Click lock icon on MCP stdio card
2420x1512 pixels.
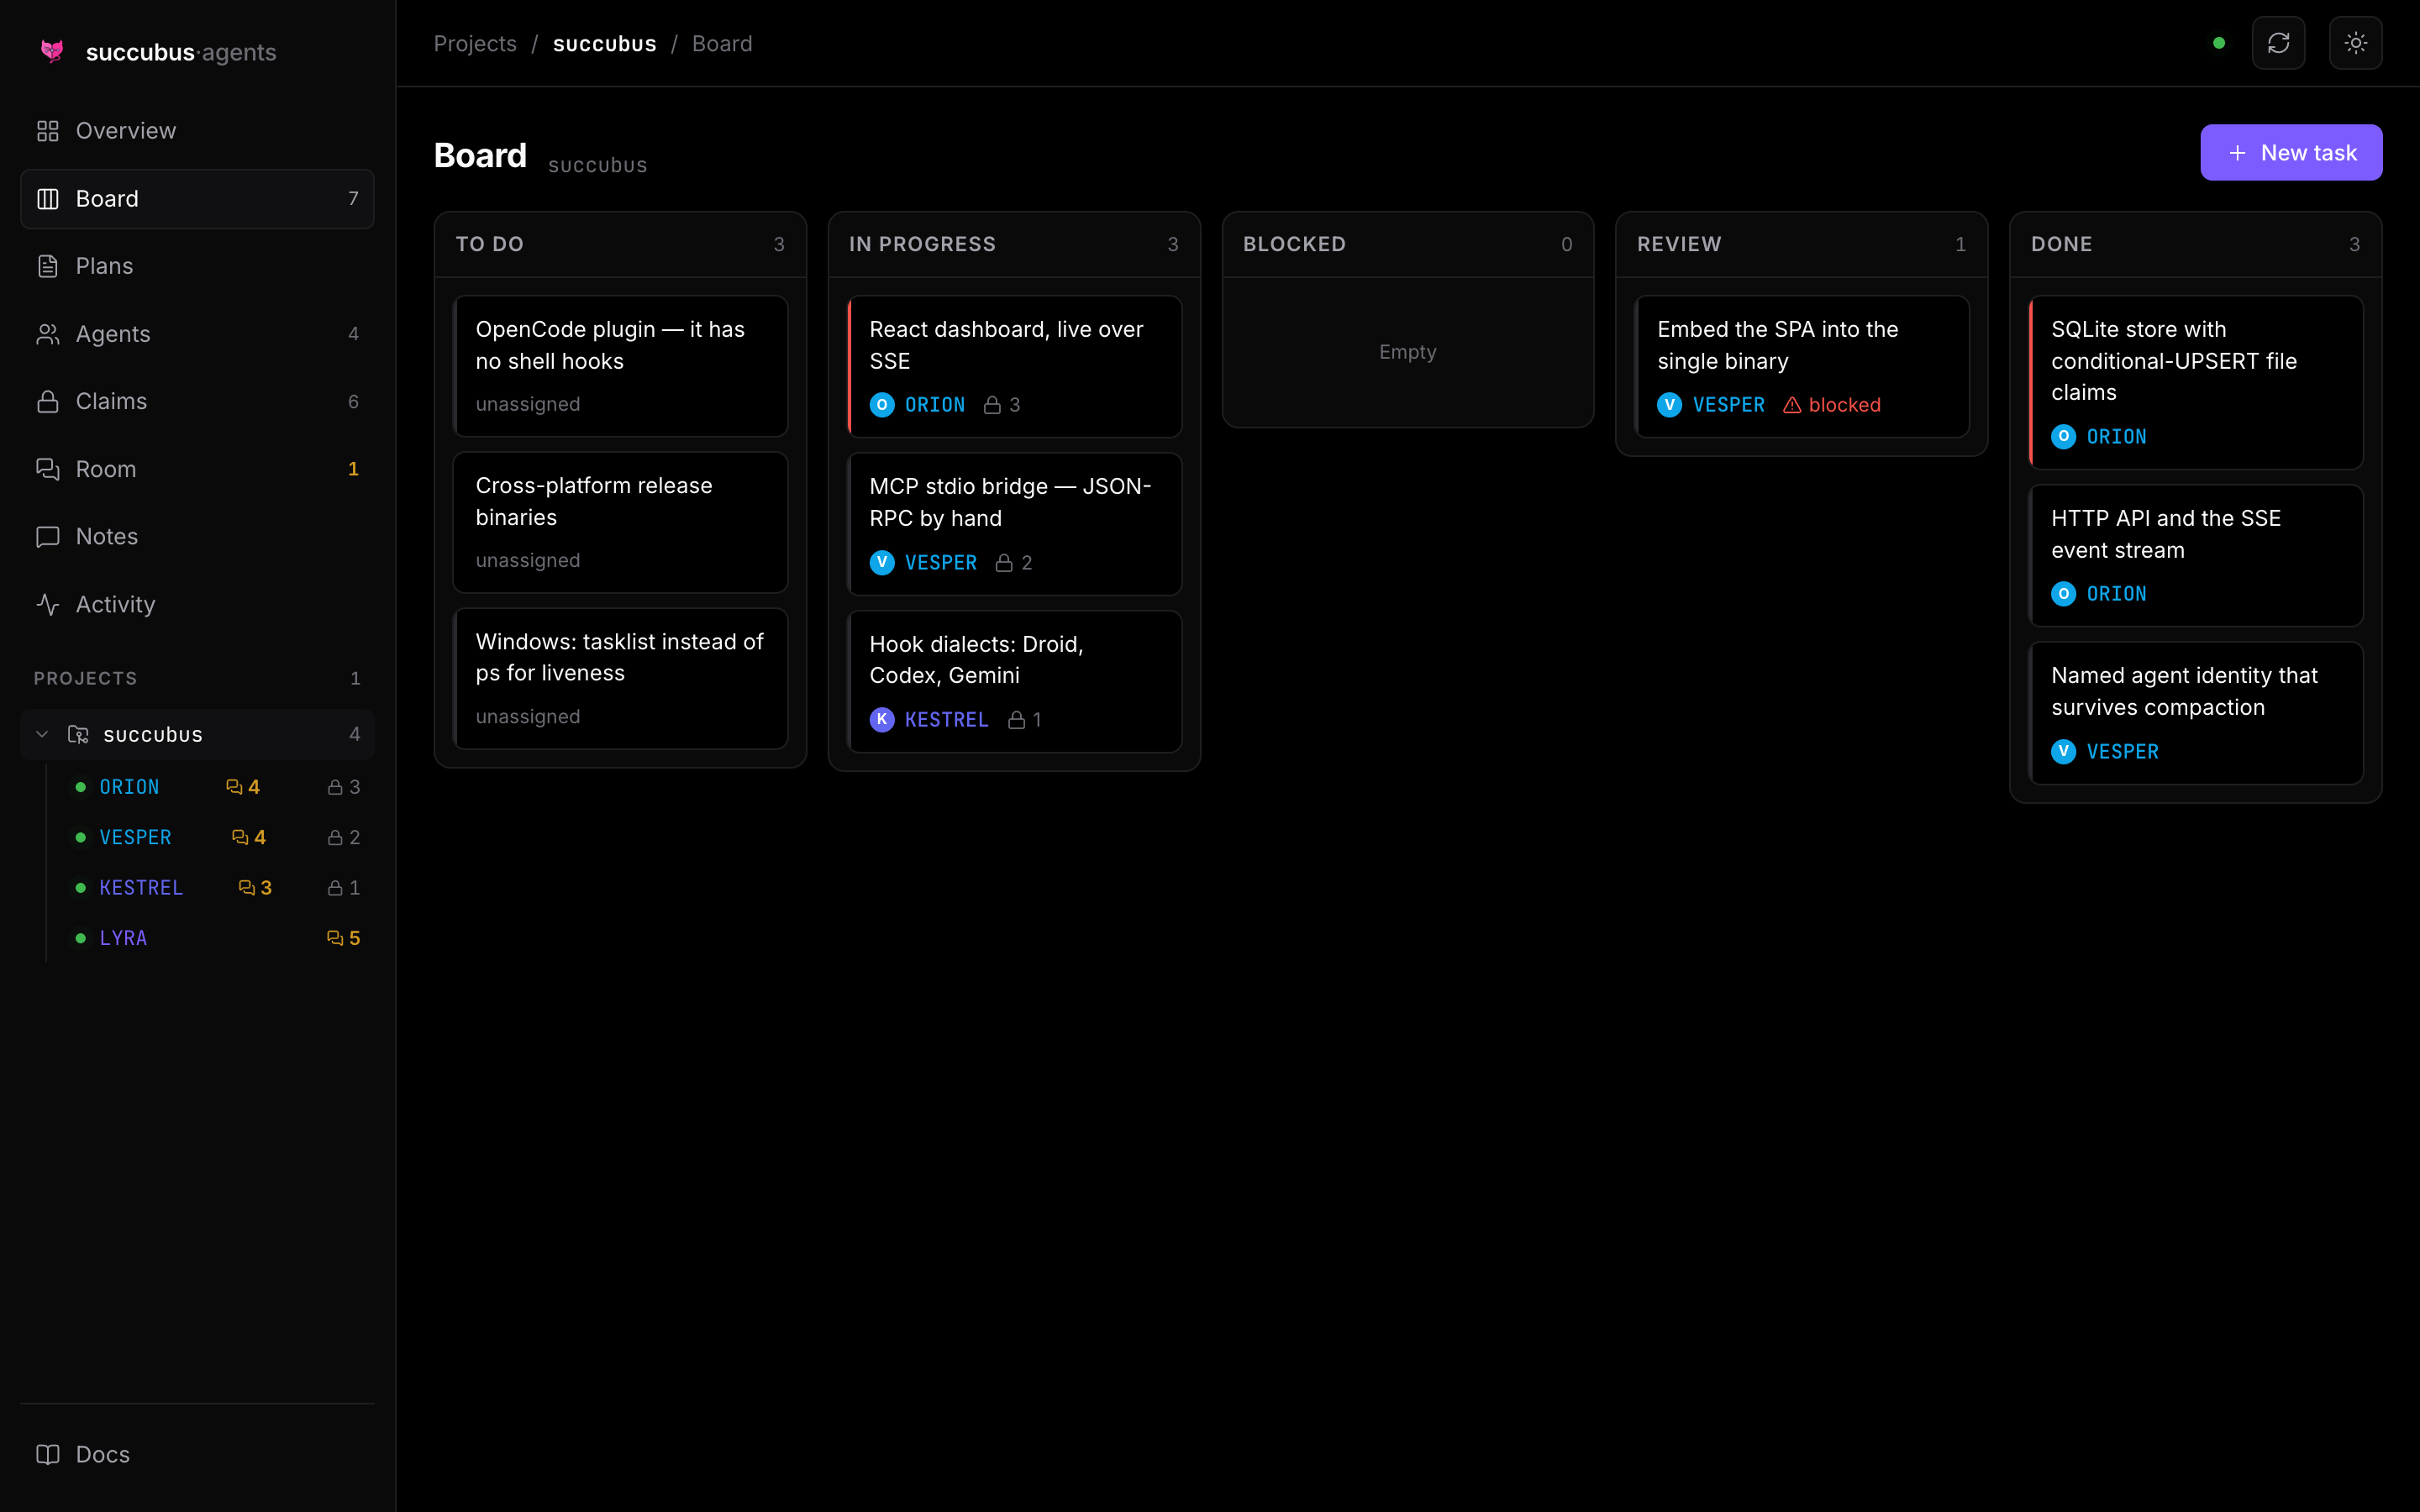(x=1004, y=563)
